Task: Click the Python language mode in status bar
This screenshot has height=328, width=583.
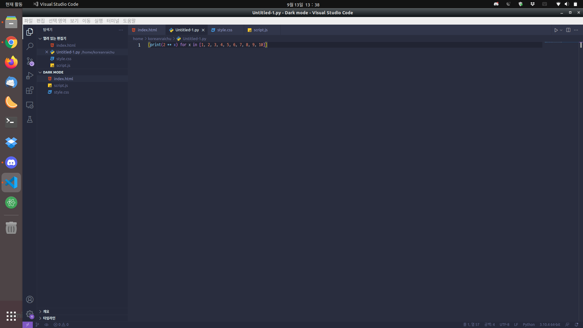Action: 529,324
